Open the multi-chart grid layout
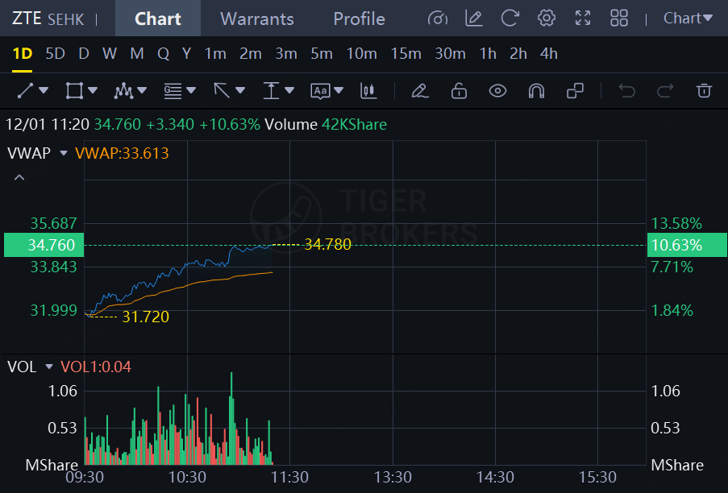Image resolution: width=728 pixels, height=493 pixels. [x=619, y=18]
